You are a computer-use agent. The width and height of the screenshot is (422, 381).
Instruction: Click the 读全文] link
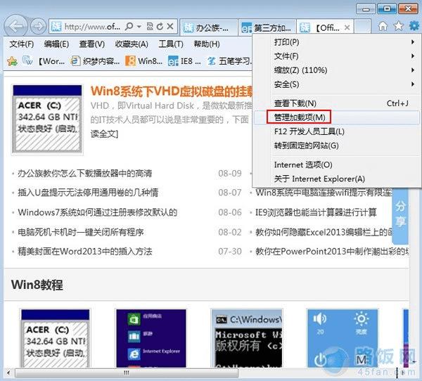tap(104, 134)
